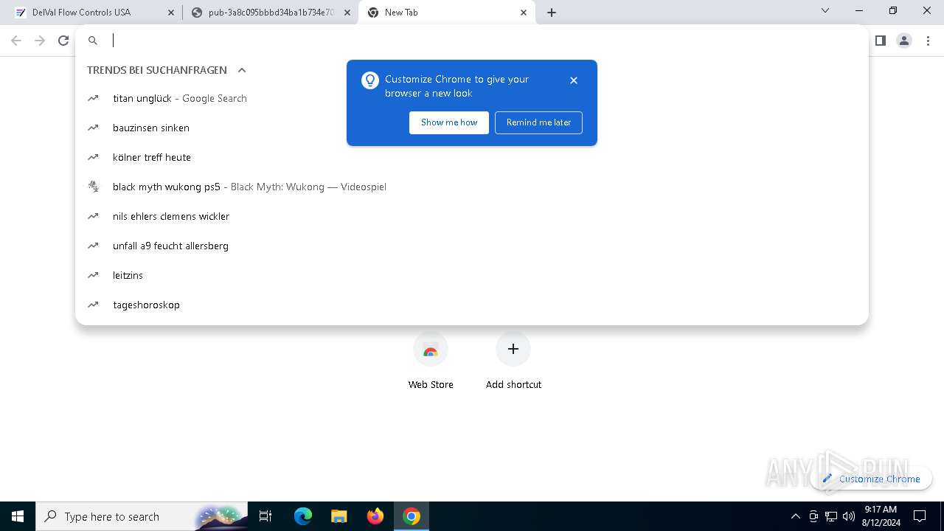The height and width of the screenshot is (531, 944).
Task: Click the Black Myth Wukong thumbnail icon
Action: pos(93,187)
